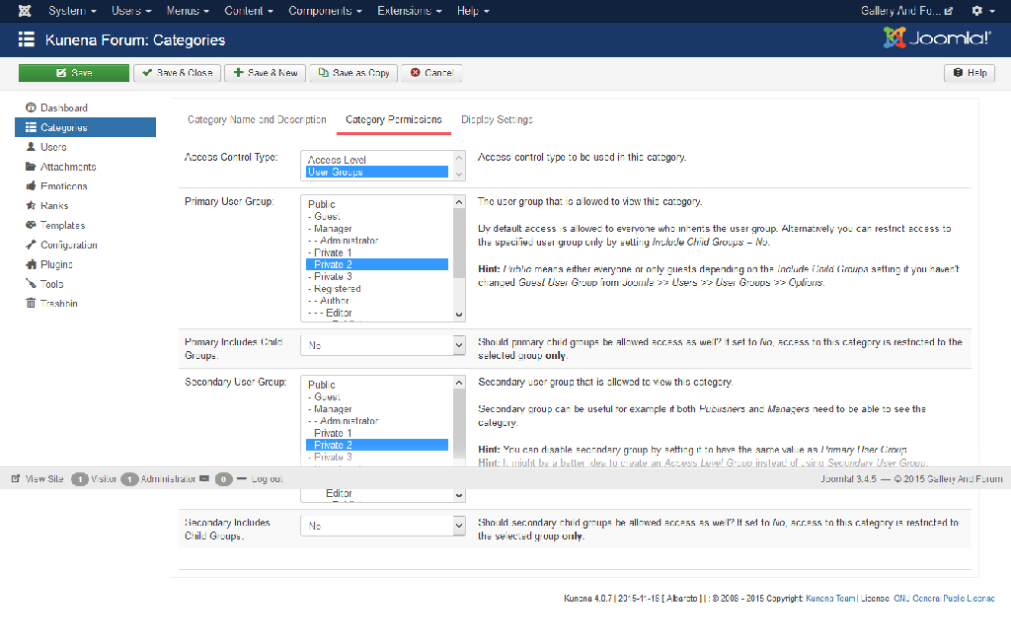Viewport: 1011px width, 643px height.
Task: Select User Groups in Access Control Type
Action: coord(376,172)
